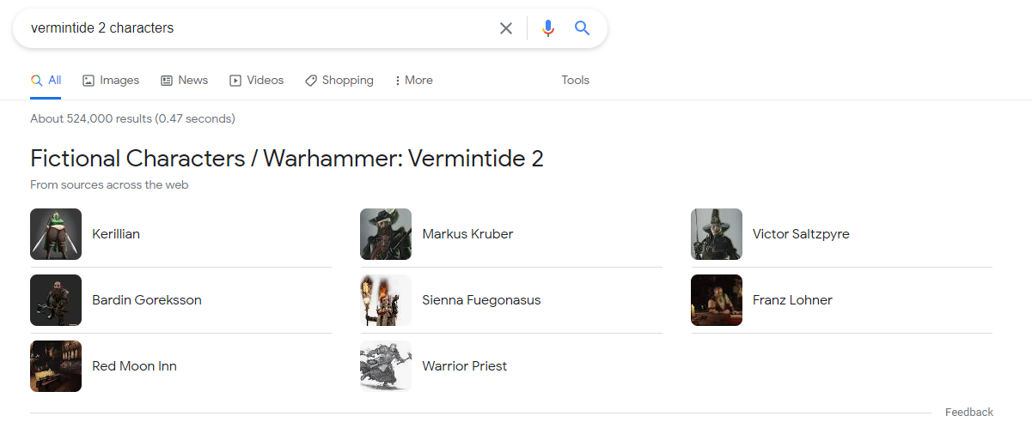Start voice search with the microphone icon
The height and width of the screenshot is (446, 1032).
coord(548,28)
